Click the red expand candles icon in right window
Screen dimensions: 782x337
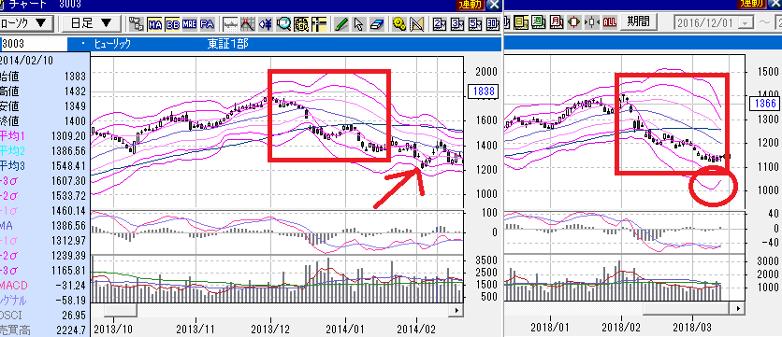pos(575,21)
